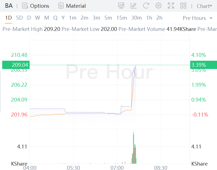
Task: Click the refresh chart icon
Action: (146, 6)
